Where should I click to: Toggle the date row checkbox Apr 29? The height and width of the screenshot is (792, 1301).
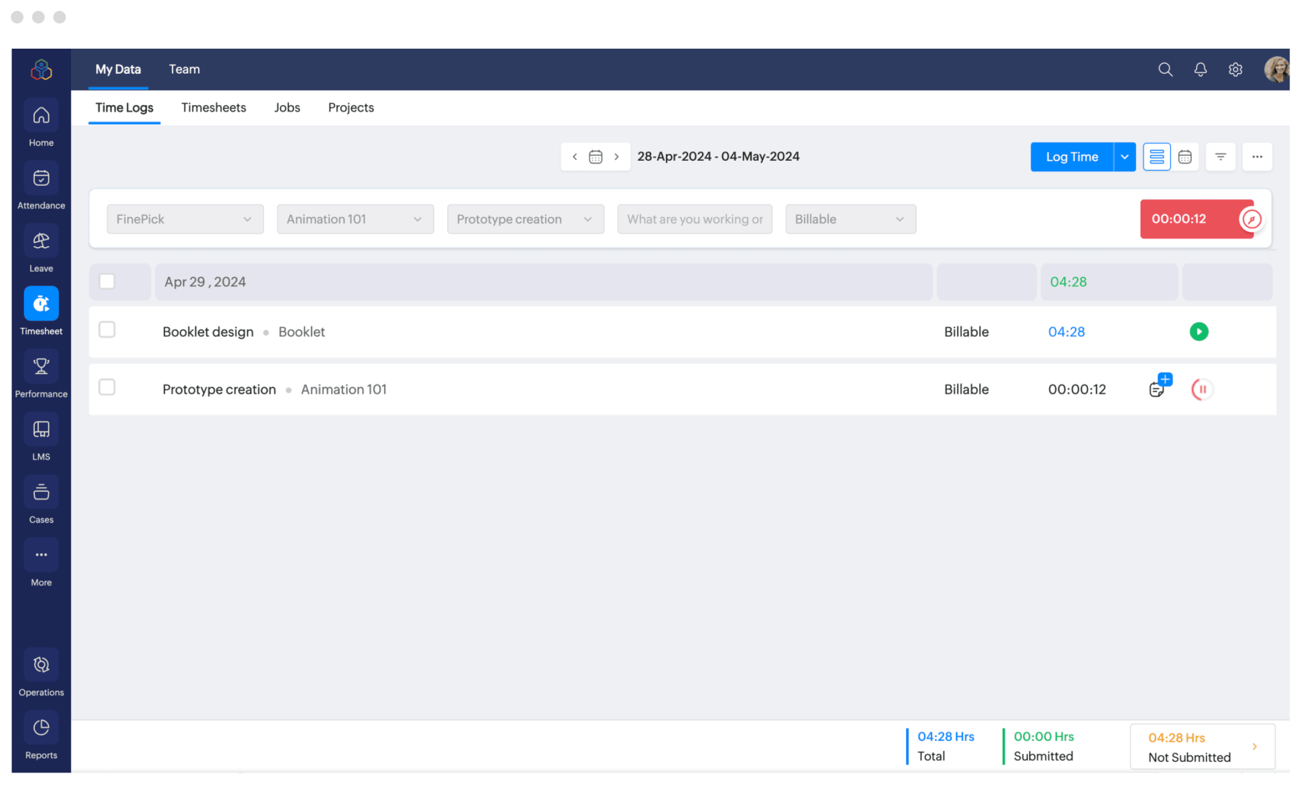(x=107, y=282)
